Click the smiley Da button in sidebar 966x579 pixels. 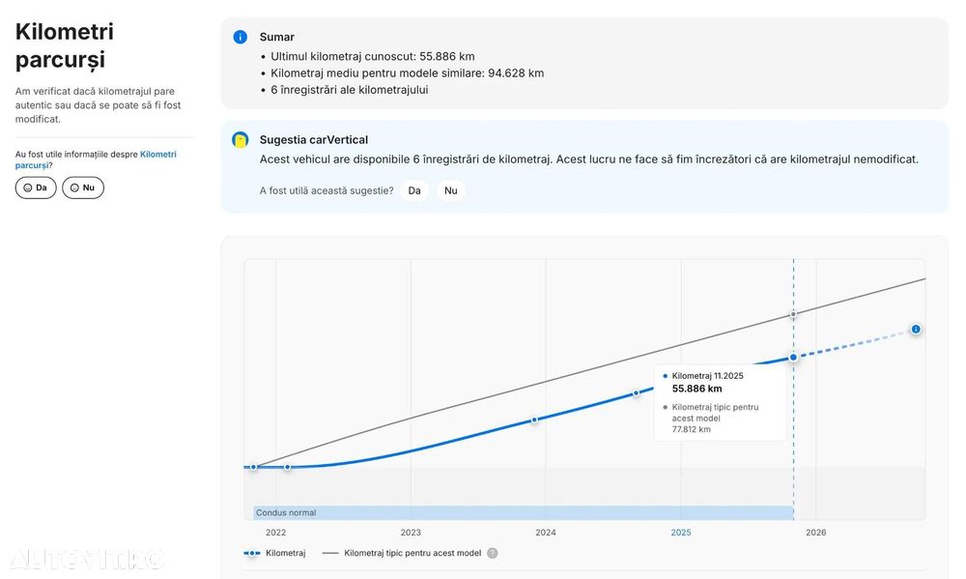pos(36,188)
